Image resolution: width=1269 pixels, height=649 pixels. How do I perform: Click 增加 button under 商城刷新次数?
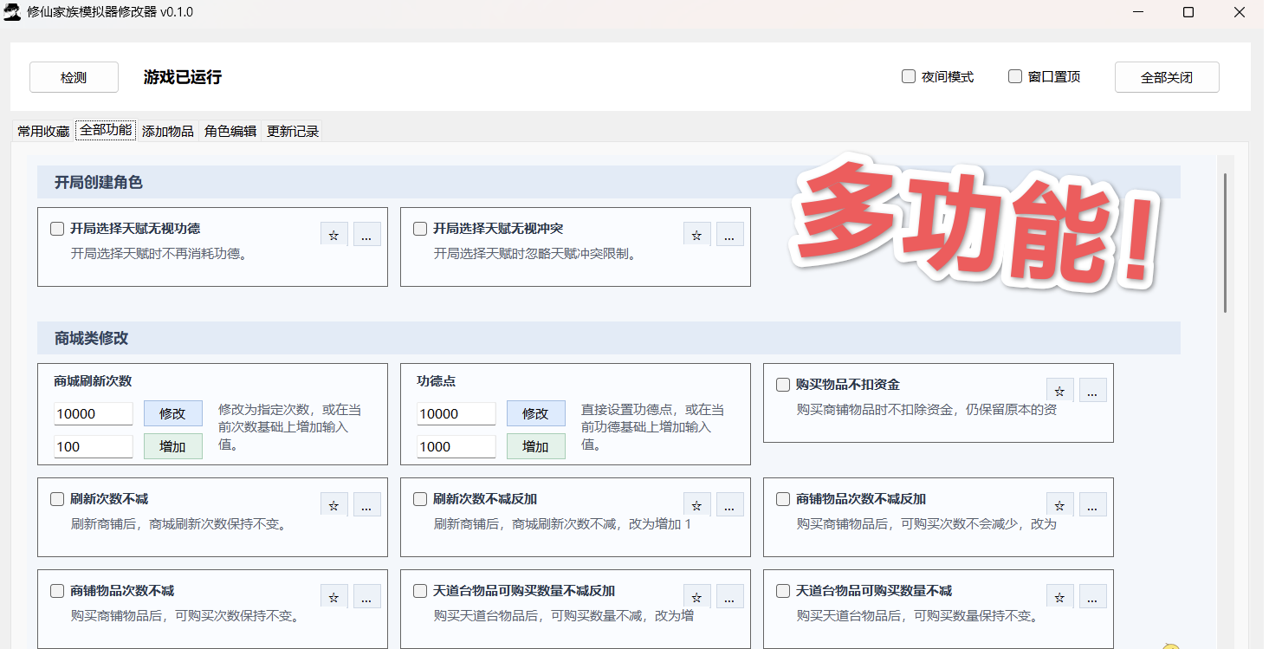coord(173,446)
